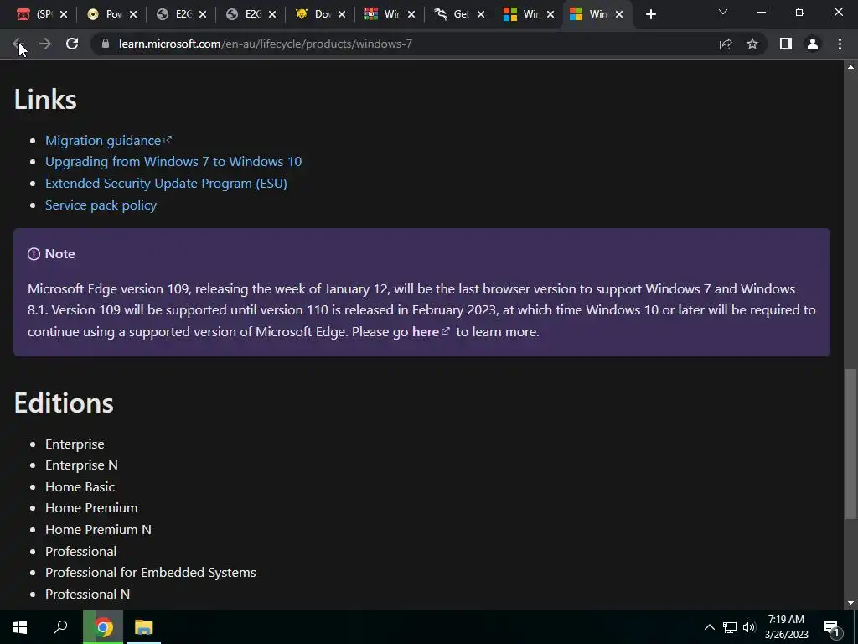View site info via the padlock icon

click(106, 44)
